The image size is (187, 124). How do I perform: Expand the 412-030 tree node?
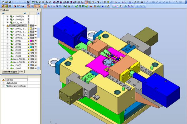[7, 53]
